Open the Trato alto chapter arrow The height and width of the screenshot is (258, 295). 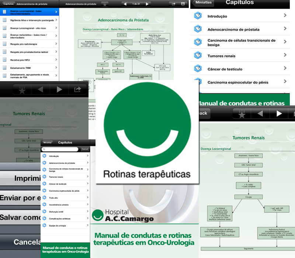[87, 197]
